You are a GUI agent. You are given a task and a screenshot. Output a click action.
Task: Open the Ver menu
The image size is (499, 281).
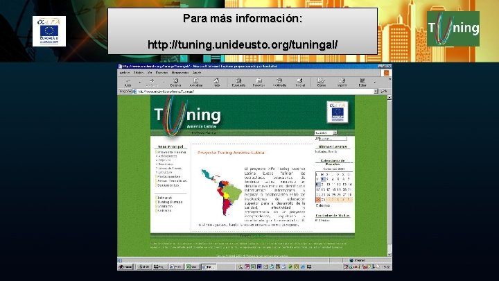(x=150, y=73)
